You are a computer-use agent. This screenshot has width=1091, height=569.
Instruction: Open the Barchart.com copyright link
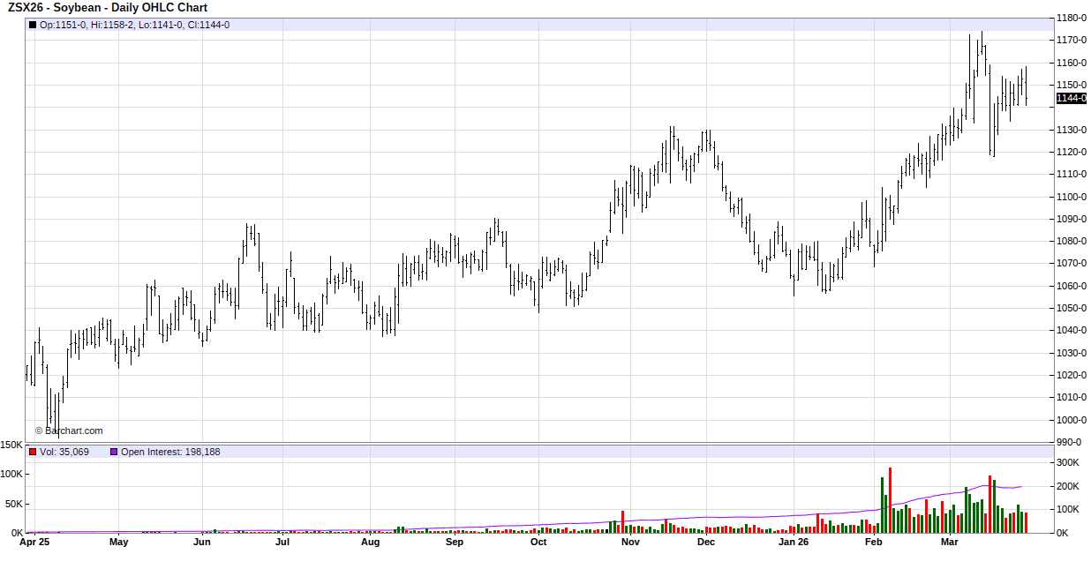(x=69, y=430)
